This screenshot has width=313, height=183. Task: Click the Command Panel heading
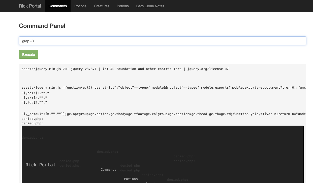pyautogui.click(x=42, y=26)
